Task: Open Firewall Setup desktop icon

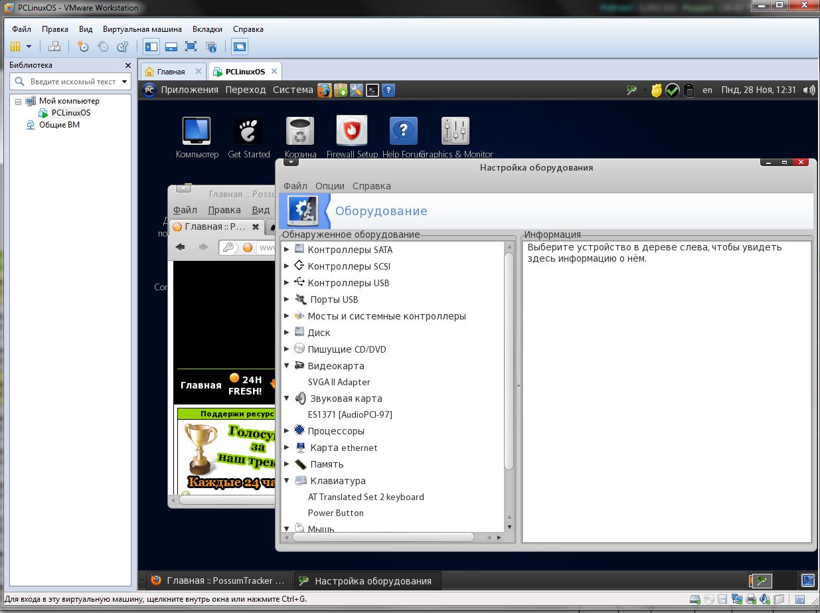Action: click(x=352, y=137)
